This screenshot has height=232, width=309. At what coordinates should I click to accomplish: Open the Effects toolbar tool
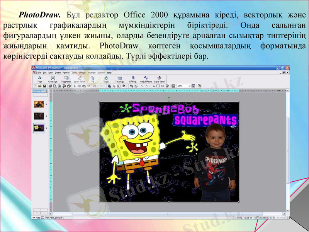(133, 79)
